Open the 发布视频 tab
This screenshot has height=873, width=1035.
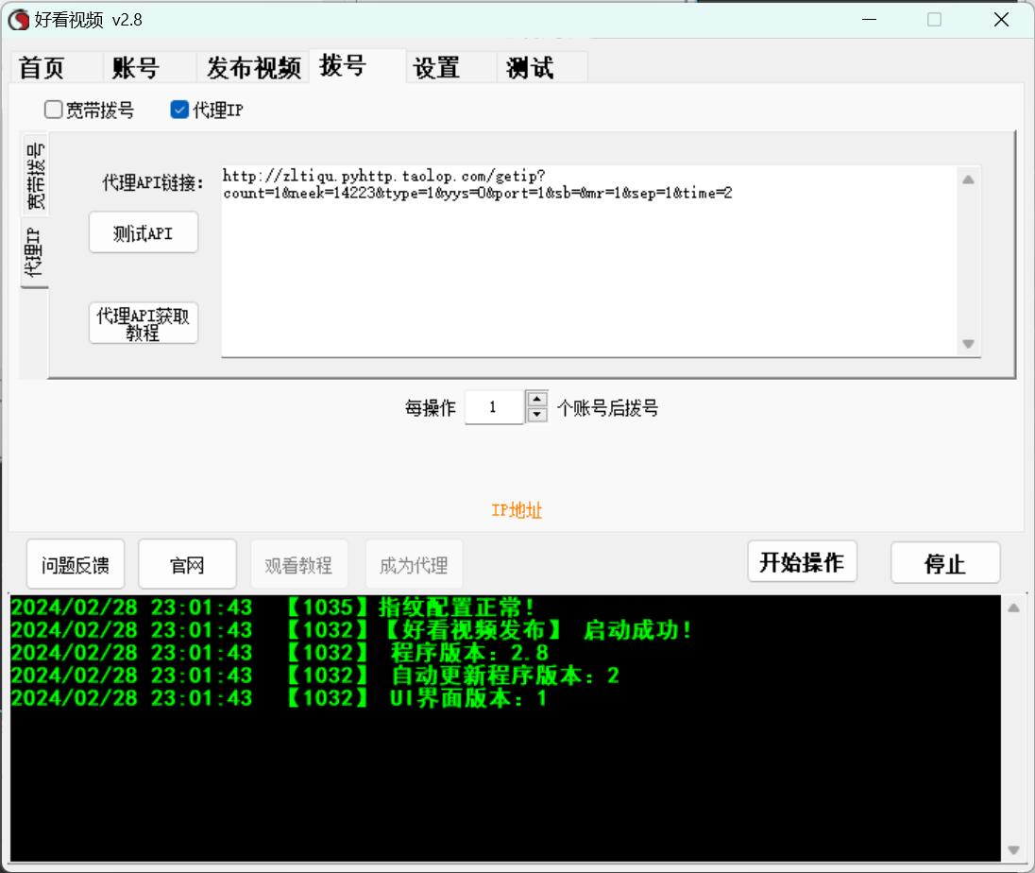click(x=253, y=67)
